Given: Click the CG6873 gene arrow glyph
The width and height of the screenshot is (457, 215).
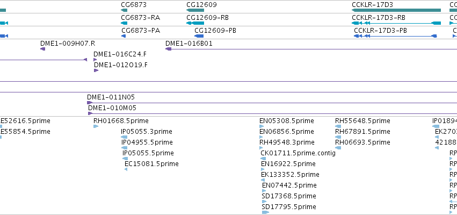Looking at the screenshot, I should click(x=124, y=10).
